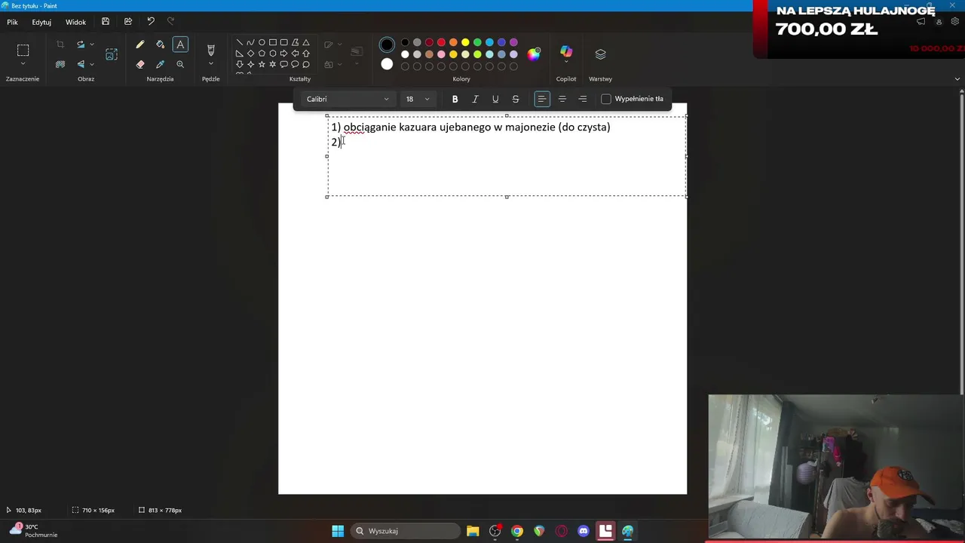Click the Crop image icon
Viewport: 965px width, 543px height.
[60, 45]
